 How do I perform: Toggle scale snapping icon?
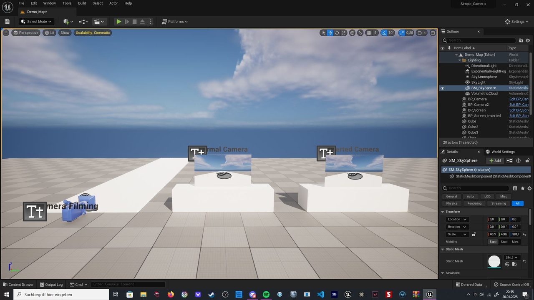point(402,33)
